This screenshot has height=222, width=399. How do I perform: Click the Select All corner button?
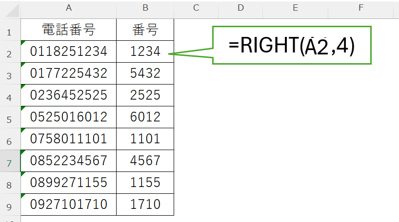10,8
